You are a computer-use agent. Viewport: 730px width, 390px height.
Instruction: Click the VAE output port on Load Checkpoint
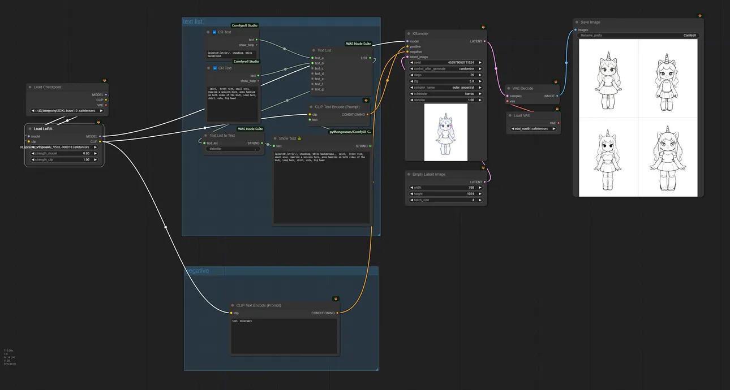click(106, 105)
